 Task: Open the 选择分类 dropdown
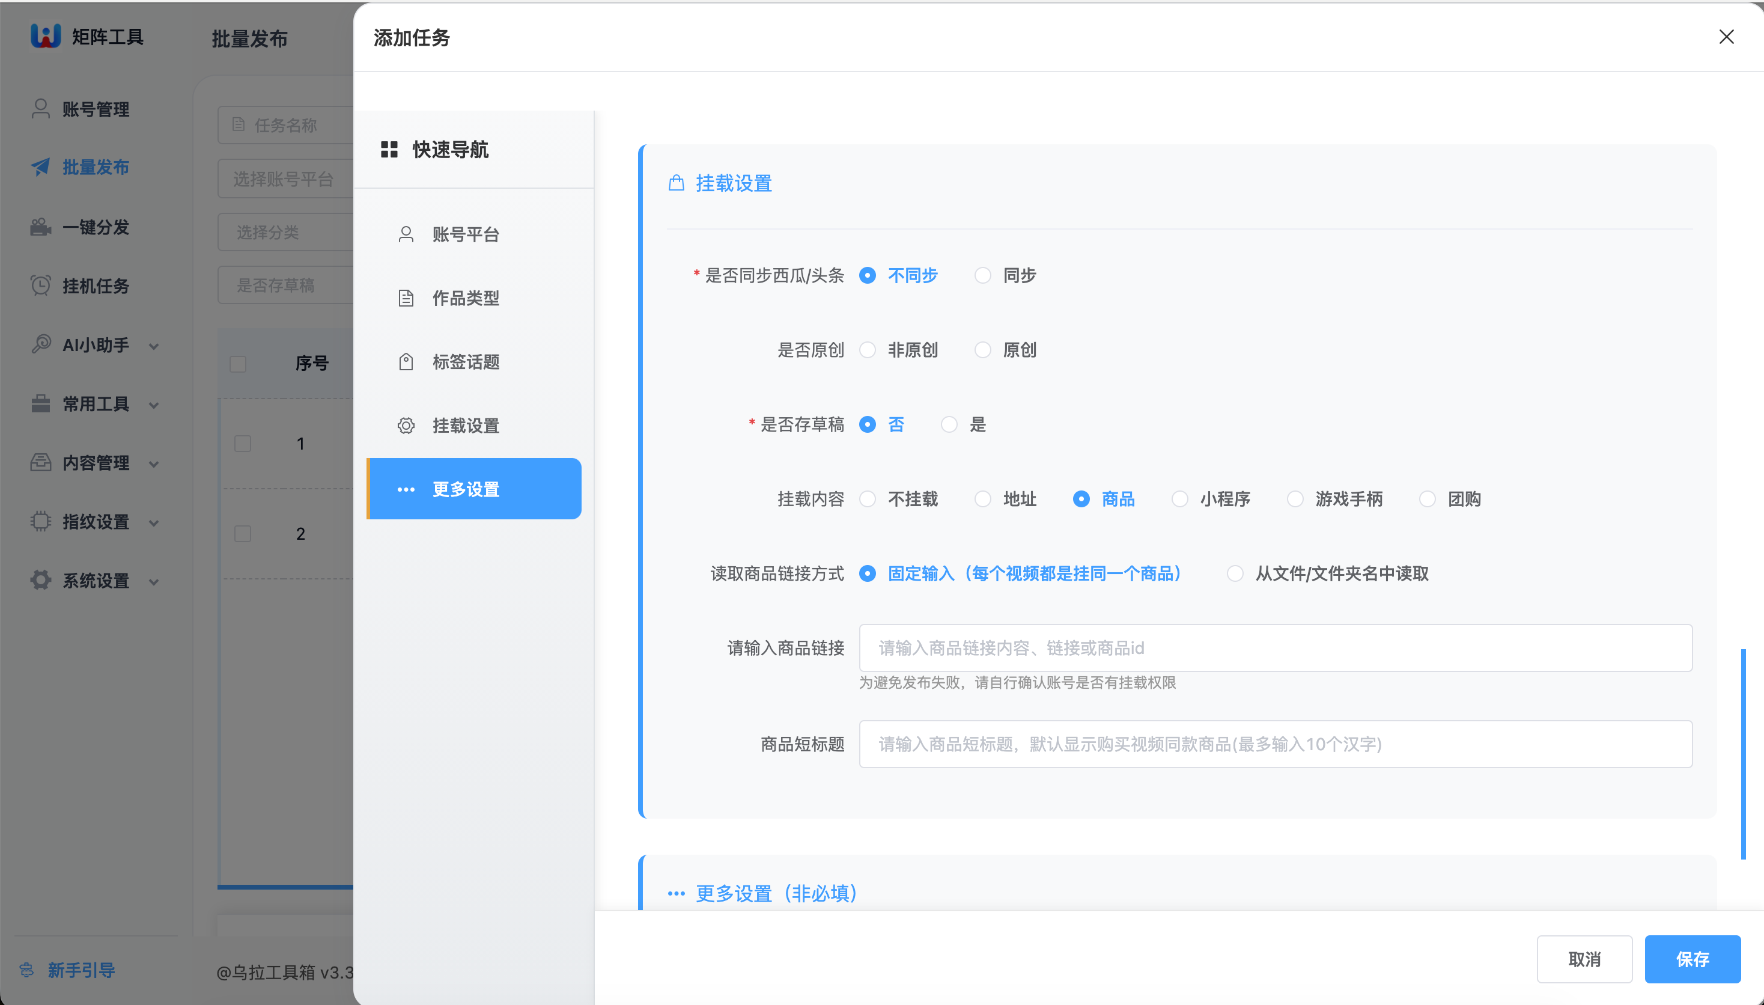285,232
